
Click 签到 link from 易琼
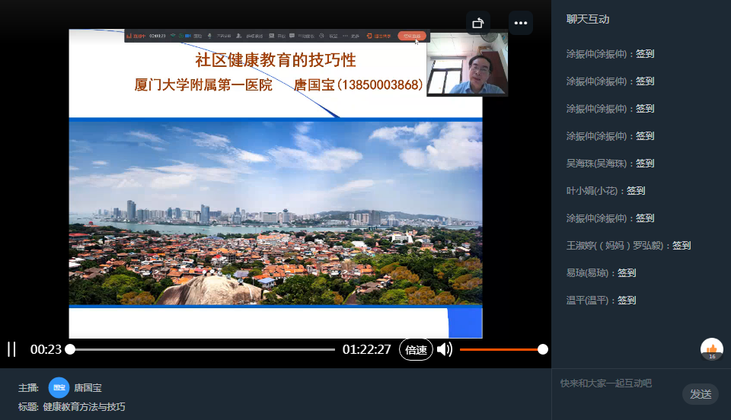pos(627,273)
